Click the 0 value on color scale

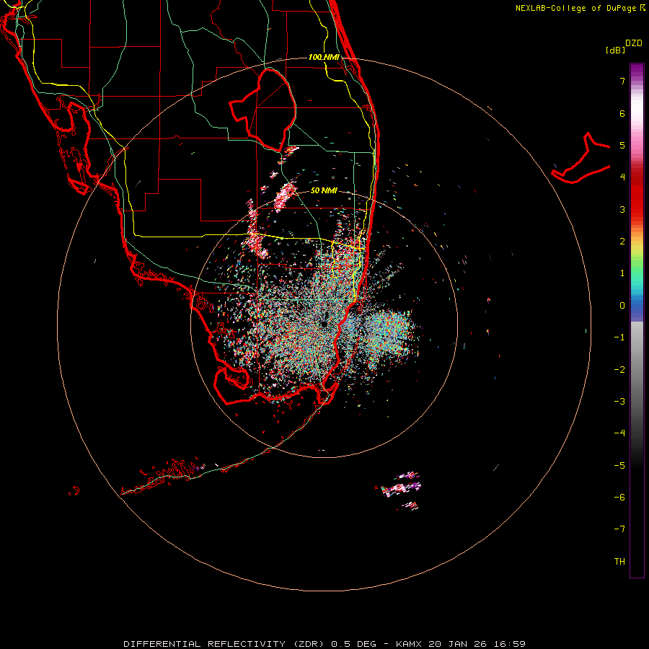pos(622,306)
